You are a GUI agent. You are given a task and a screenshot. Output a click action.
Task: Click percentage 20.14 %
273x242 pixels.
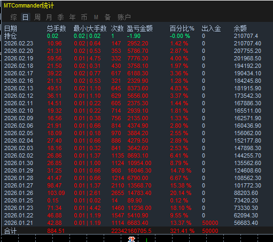[x=181, y=193]
